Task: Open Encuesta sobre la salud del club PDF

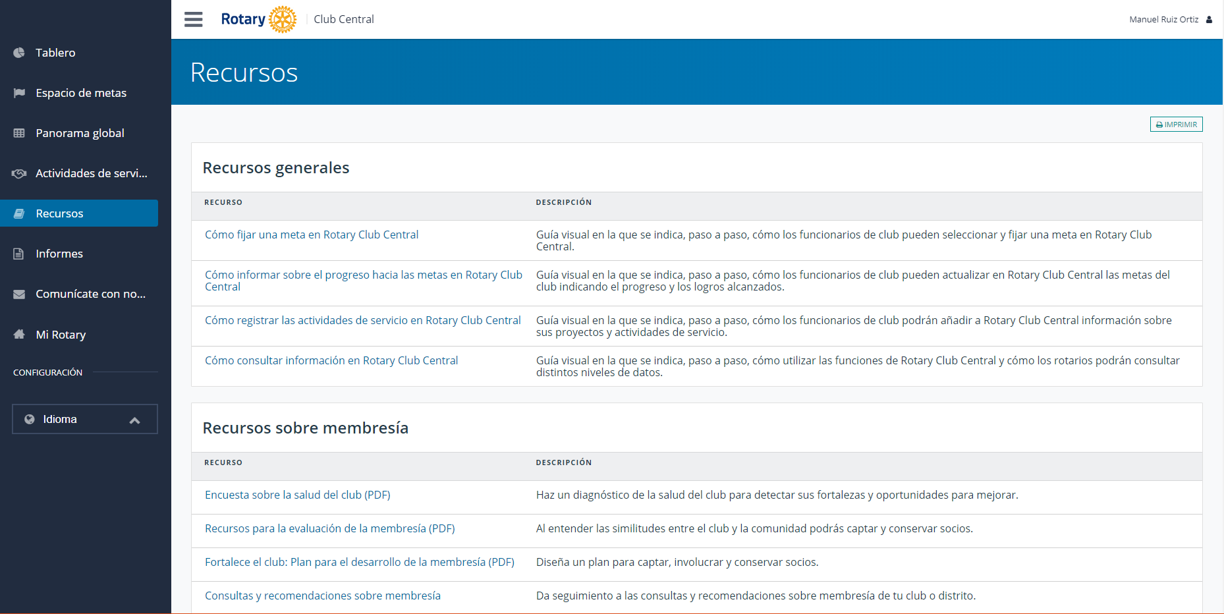Action: click(298, 495)
